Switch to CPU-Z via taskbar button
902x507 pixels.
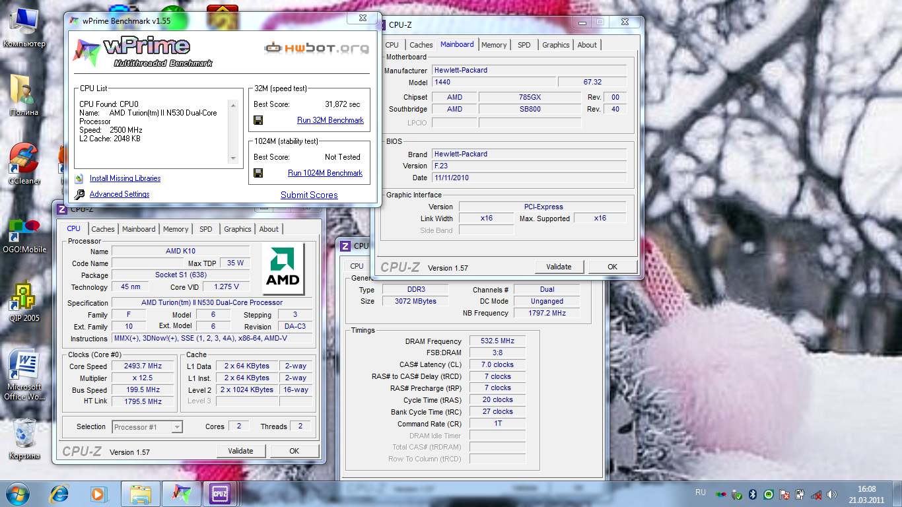219,493
